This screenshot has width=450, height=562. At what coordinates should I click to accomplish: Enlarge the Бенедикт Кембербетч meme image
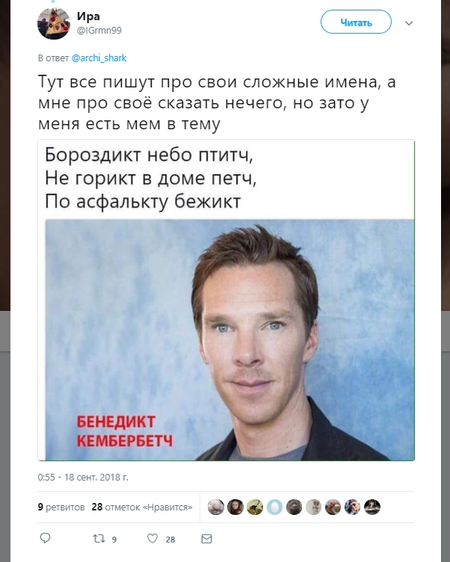(x=226, y=300)
